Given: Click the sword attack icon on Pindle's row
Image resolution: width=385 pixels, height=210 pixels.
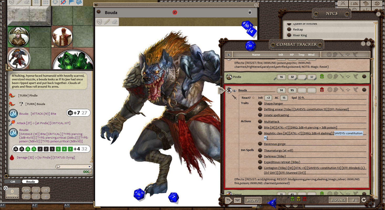Looking at the screenshot, I should [x=342, y=76].
